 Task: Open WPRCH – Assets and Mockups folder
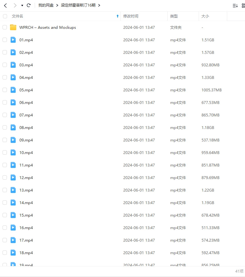tap(48, 27)
